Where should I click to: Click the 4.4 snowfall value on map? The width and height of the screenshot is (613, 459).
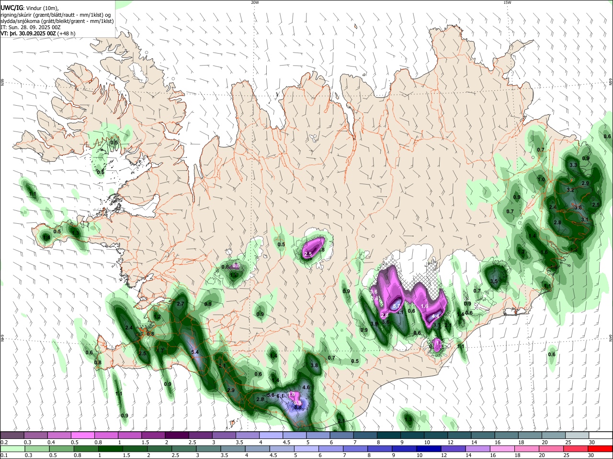(435, 316)
